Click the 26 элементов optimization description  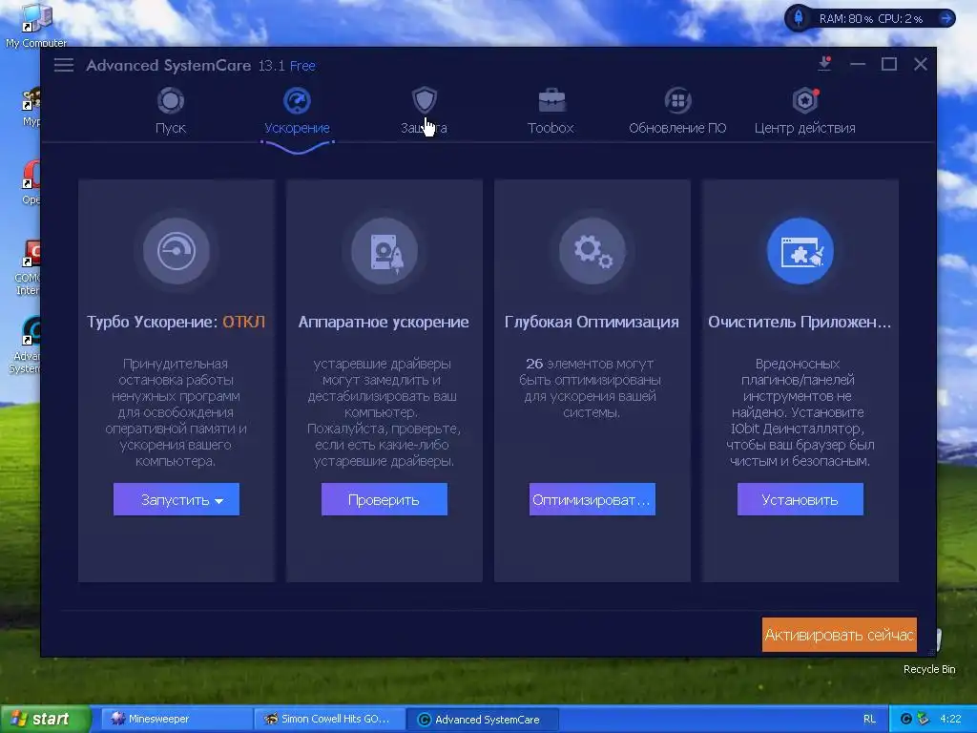click(x=590, y=387)
